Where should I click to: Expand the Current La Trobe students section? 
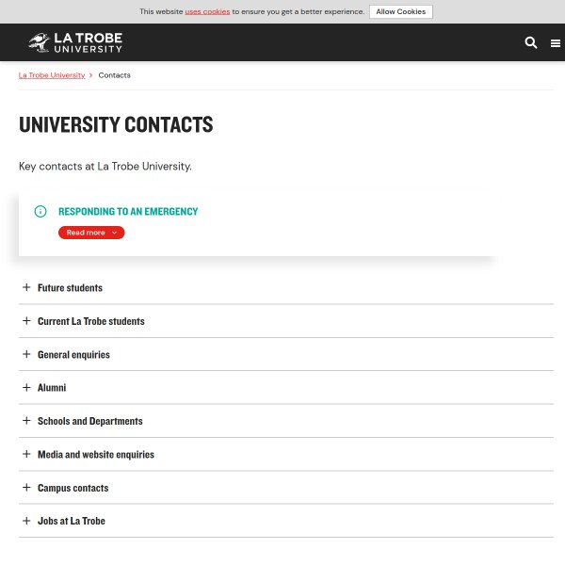91,321
